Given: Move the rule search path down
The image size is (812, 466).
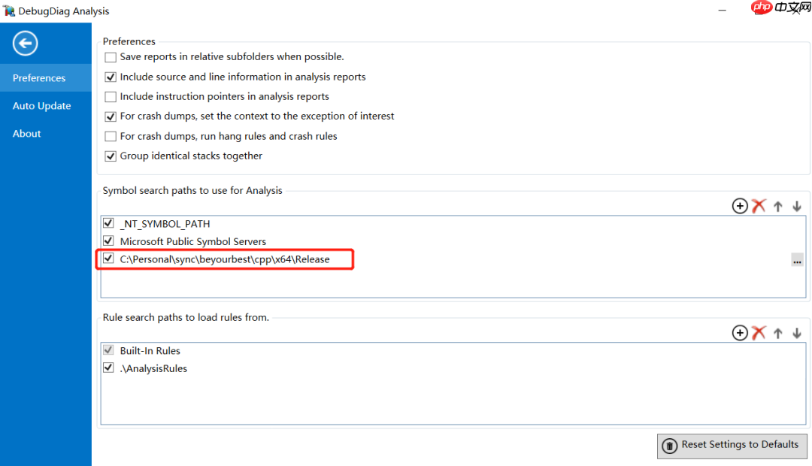Looking at the screenshot, I should 797,333.
